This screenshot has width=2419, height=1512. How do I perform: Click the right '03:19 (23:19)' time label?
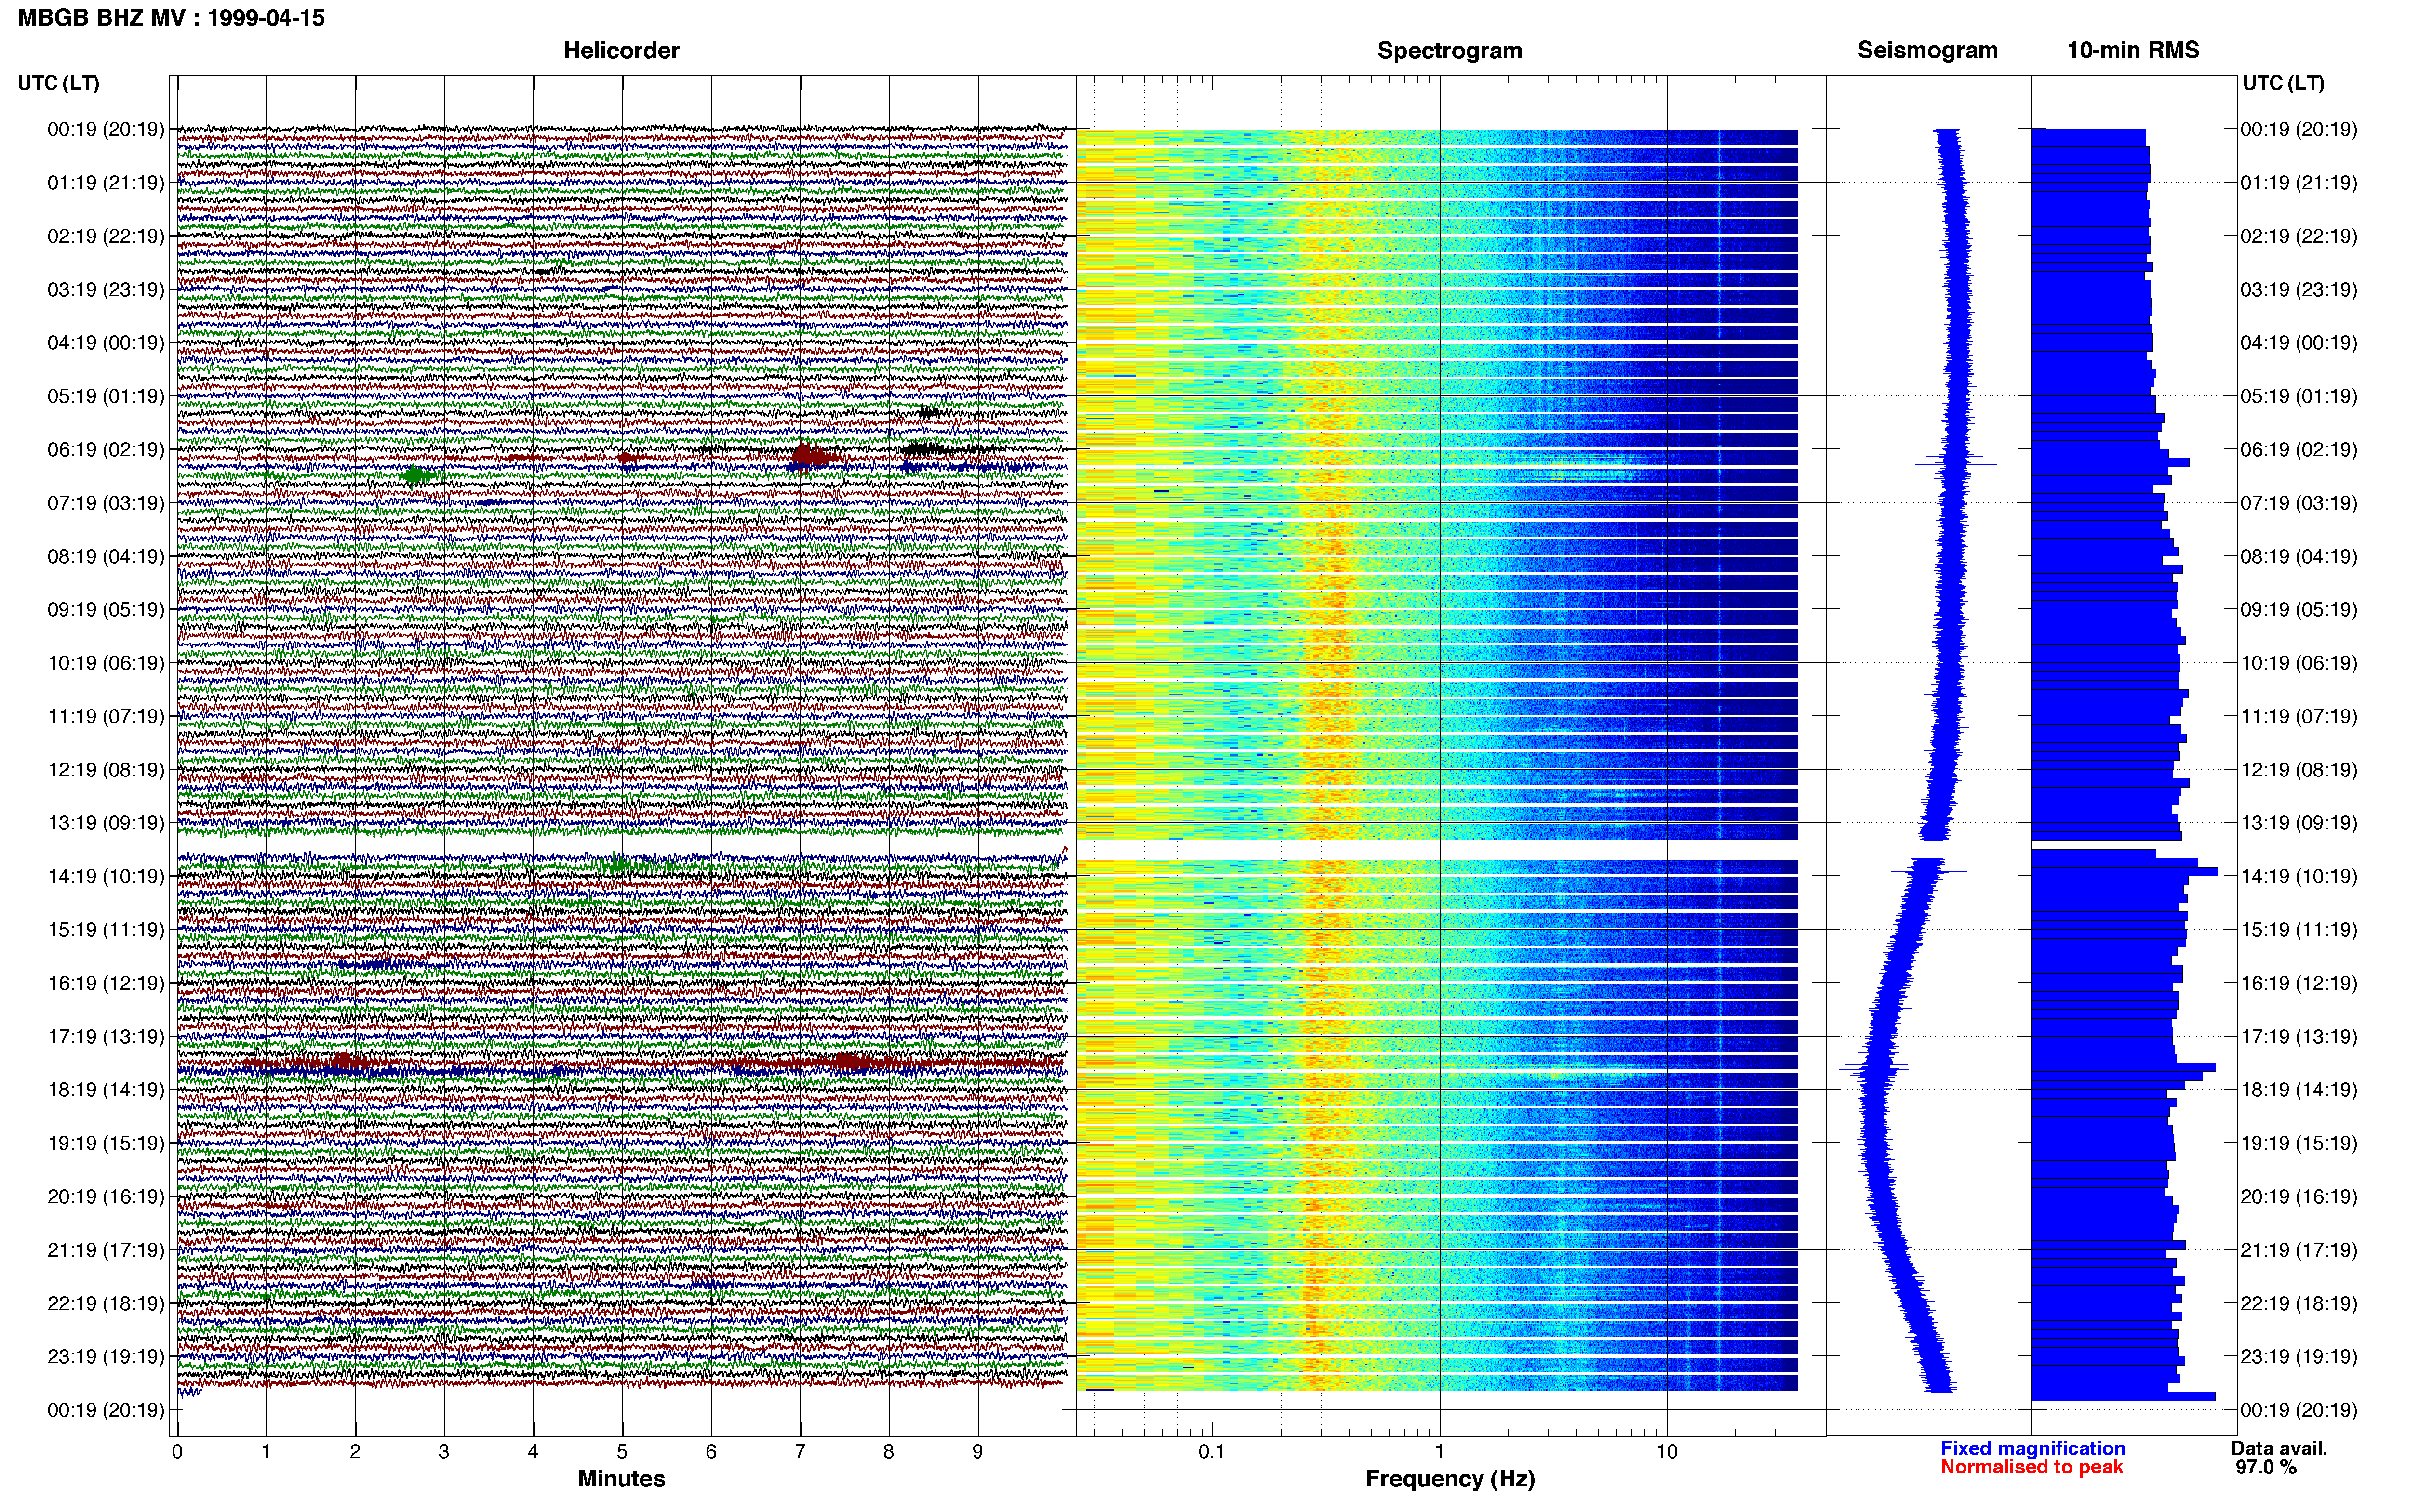click(2298, 290)
